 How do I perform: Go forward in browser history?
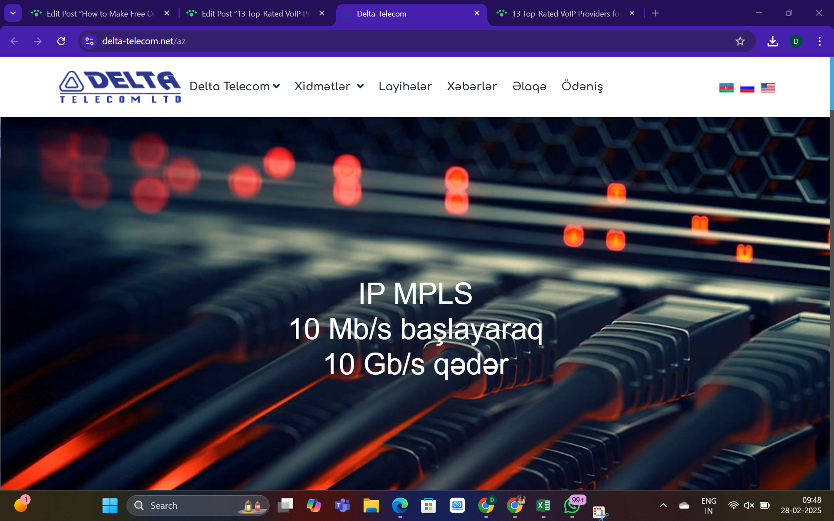tap(38, 41)
